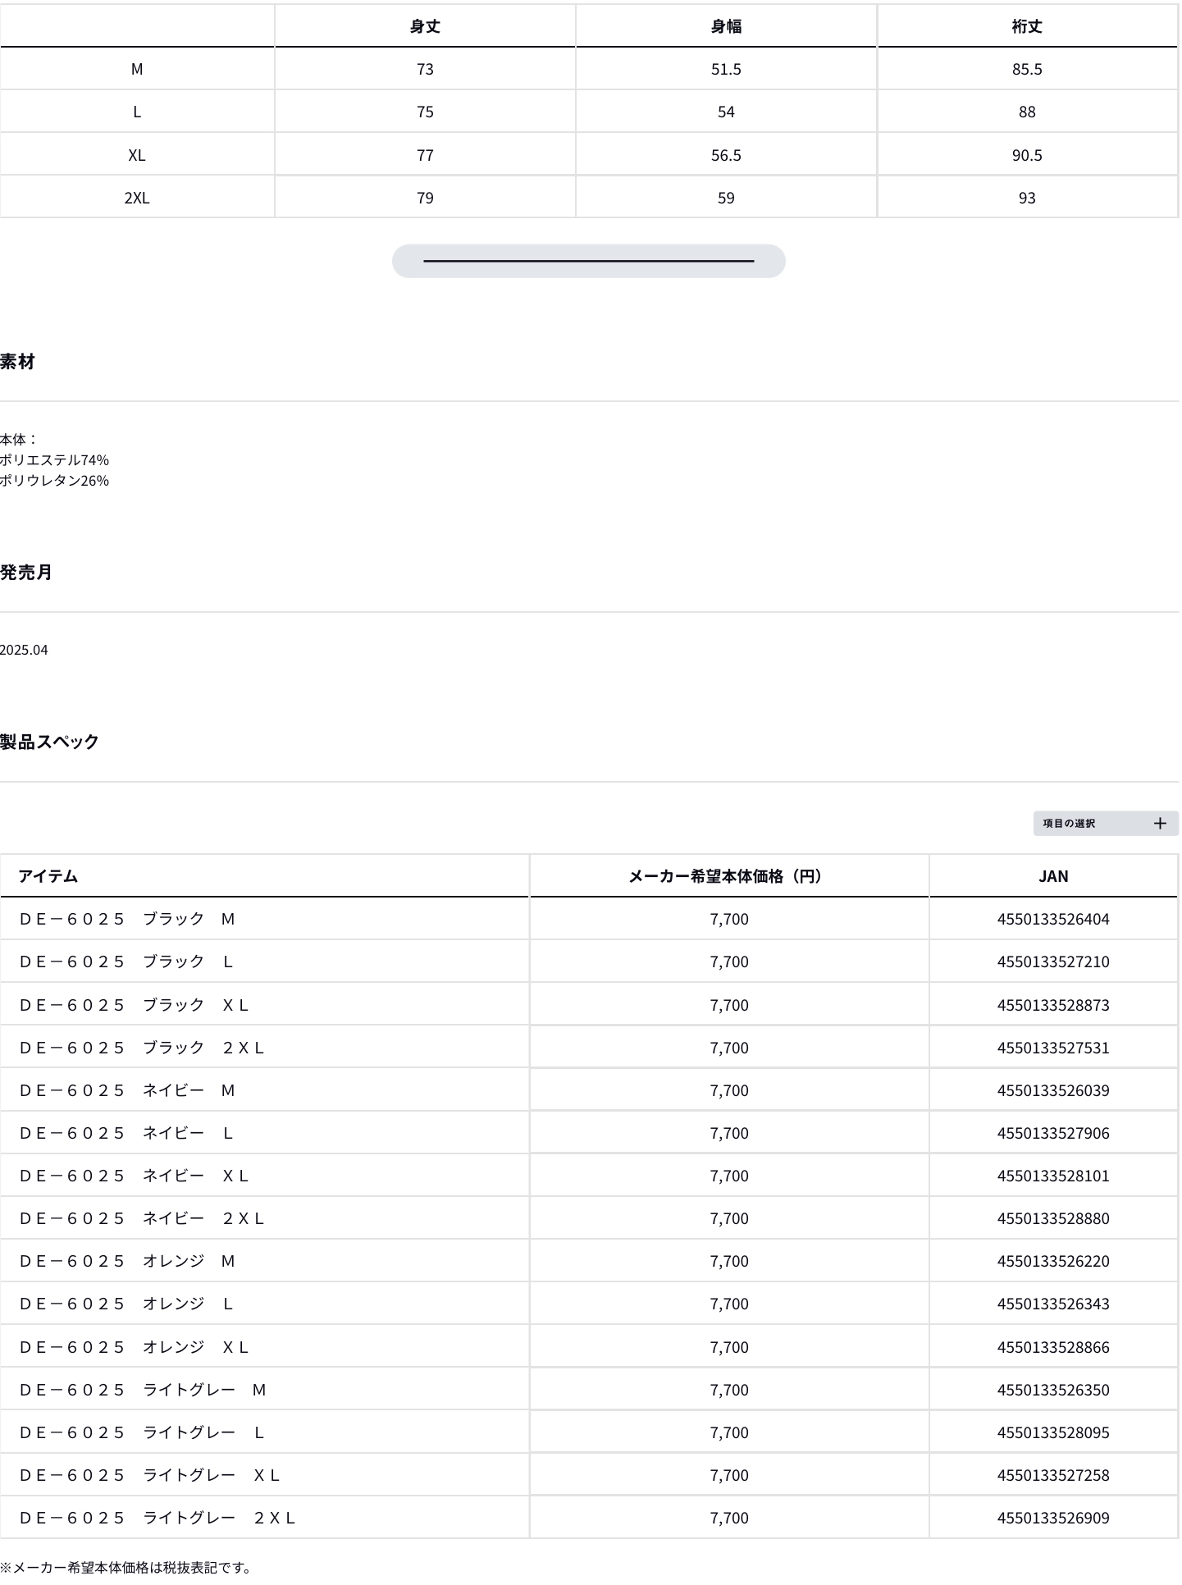
Task: Click the JAN column header
Action: tap(1053, 876)
